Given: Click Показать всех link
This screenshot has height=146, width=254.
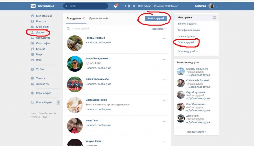Looking at the screenshot, I should pos(196,132).
